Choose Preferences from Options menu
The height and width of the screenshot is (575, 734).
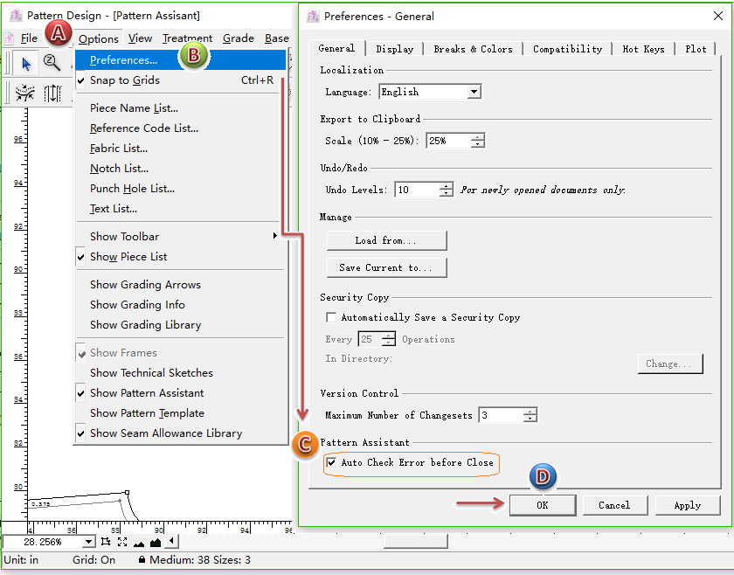pyautogui.click(x=123, y=60)
